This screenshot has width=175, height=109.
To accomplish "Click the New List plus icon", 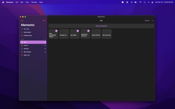I will [22, 55].
